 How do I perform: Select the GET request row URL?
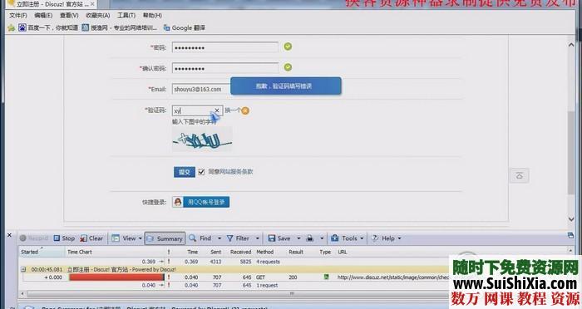point(392,277)
